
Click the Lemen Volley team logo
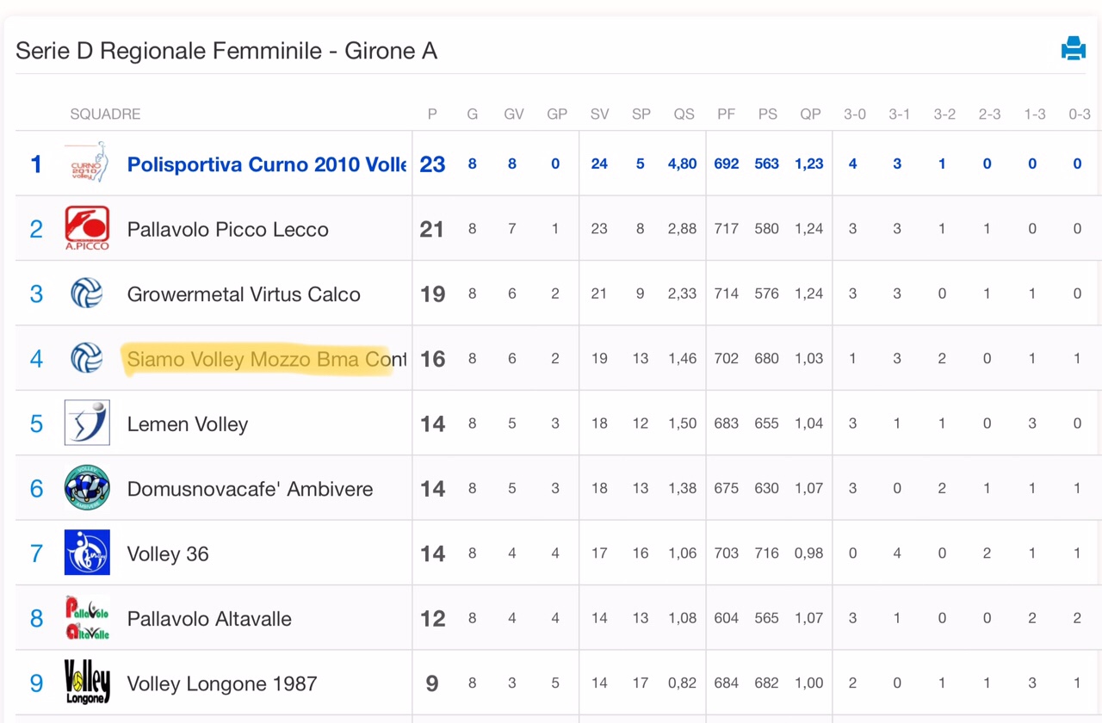87,423
